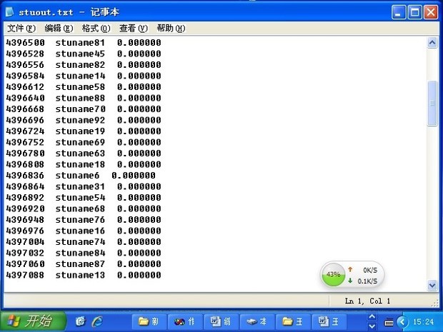The image size is (443, 332).
Task: Click the vertical scrollbar thumb
Action: point(432,103)
